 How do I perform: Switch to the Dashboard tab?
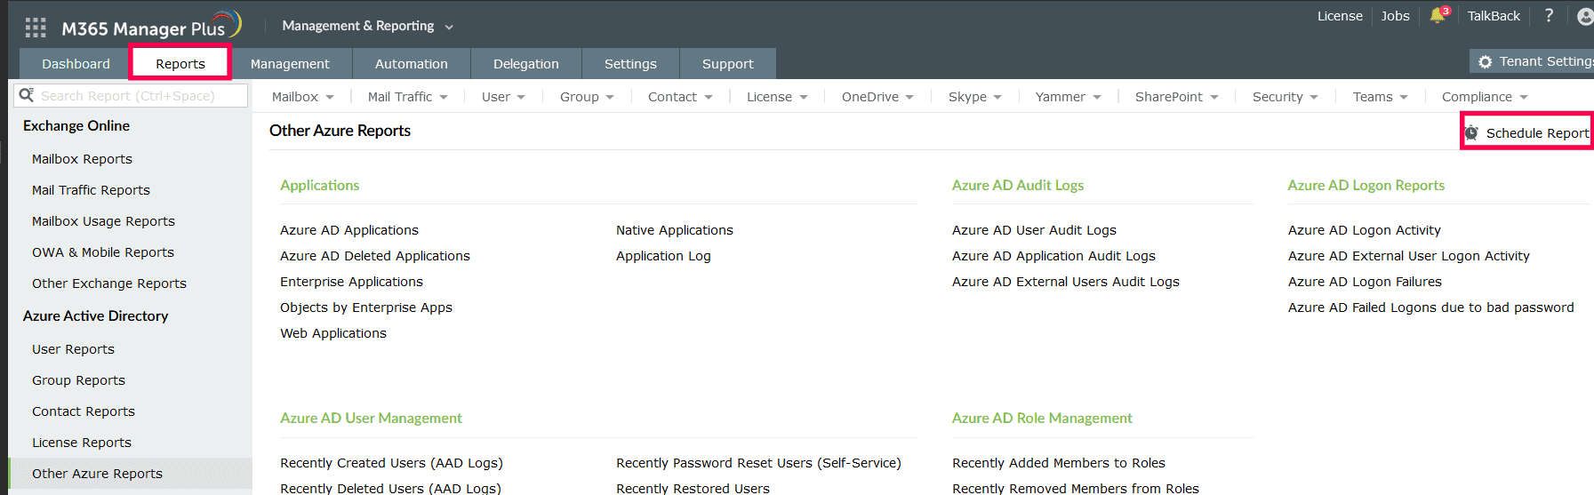click(x=76, y=64)
